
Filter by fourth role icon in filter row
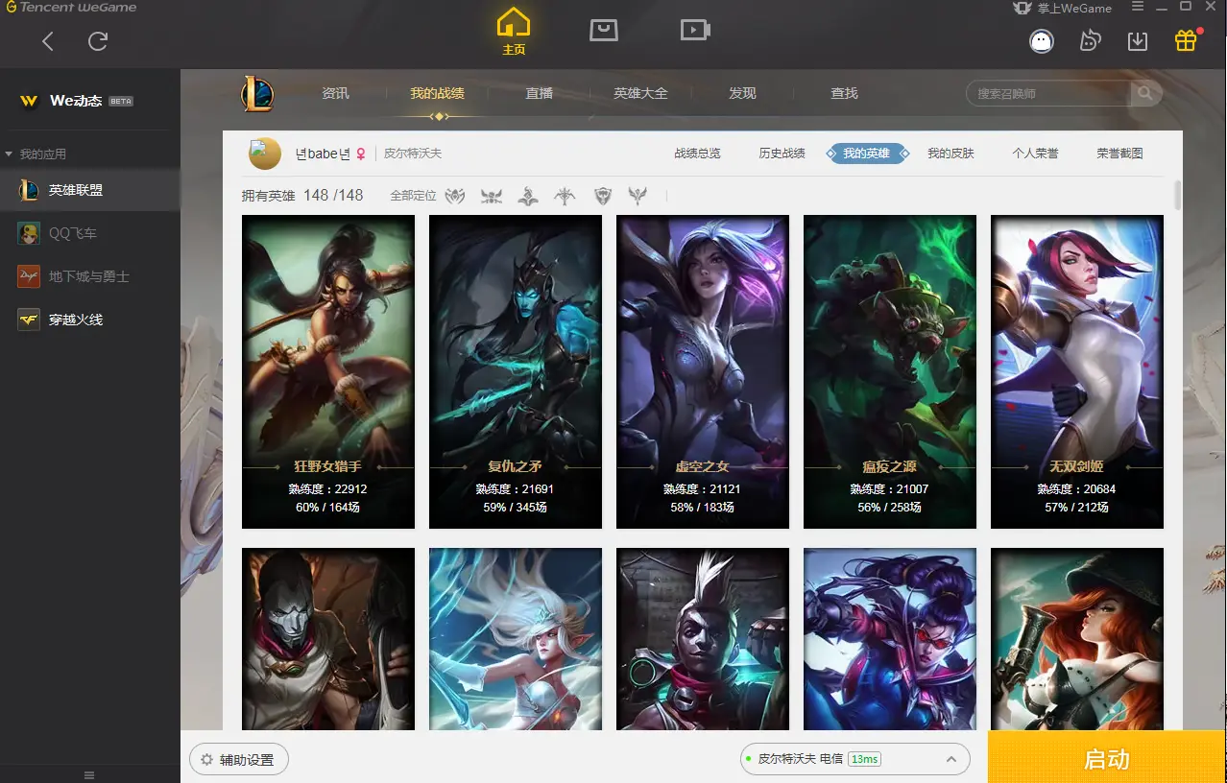[565, 196]
